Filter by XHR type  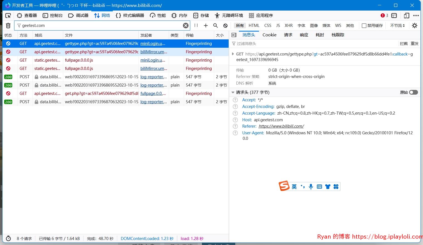coord(289,26)
